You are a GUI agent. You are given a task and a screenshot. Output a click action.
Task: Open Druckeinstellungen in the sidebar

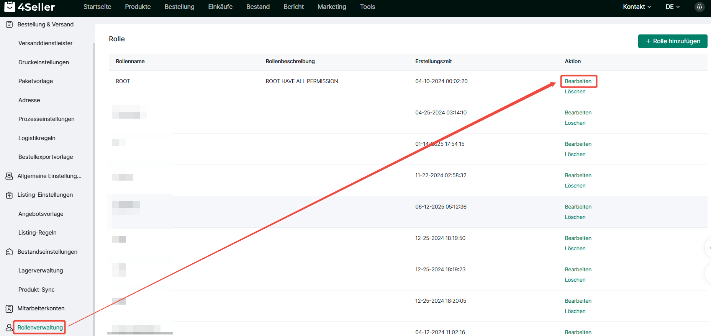coord(44,62)
